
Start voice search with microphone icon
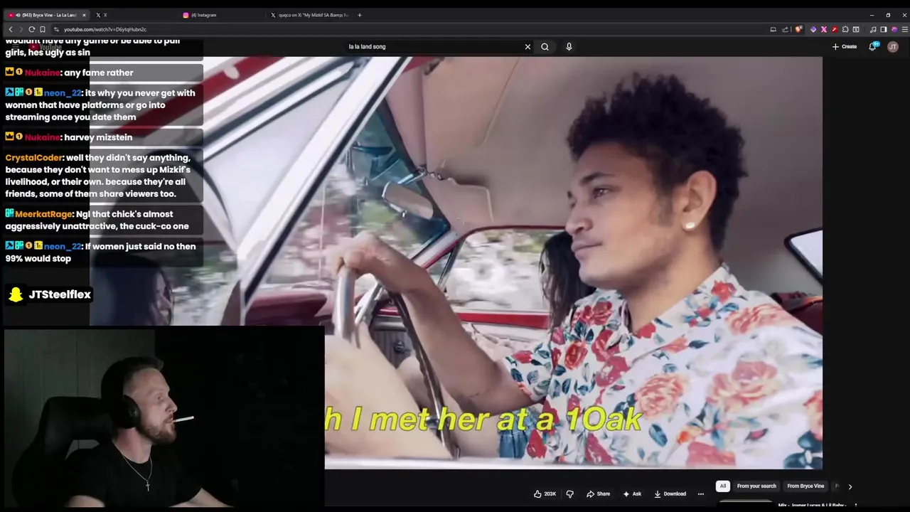(569, 47)
